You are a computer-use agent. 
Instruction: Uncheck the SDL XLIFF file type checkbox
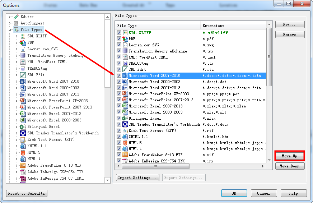(x=119, y=33)
